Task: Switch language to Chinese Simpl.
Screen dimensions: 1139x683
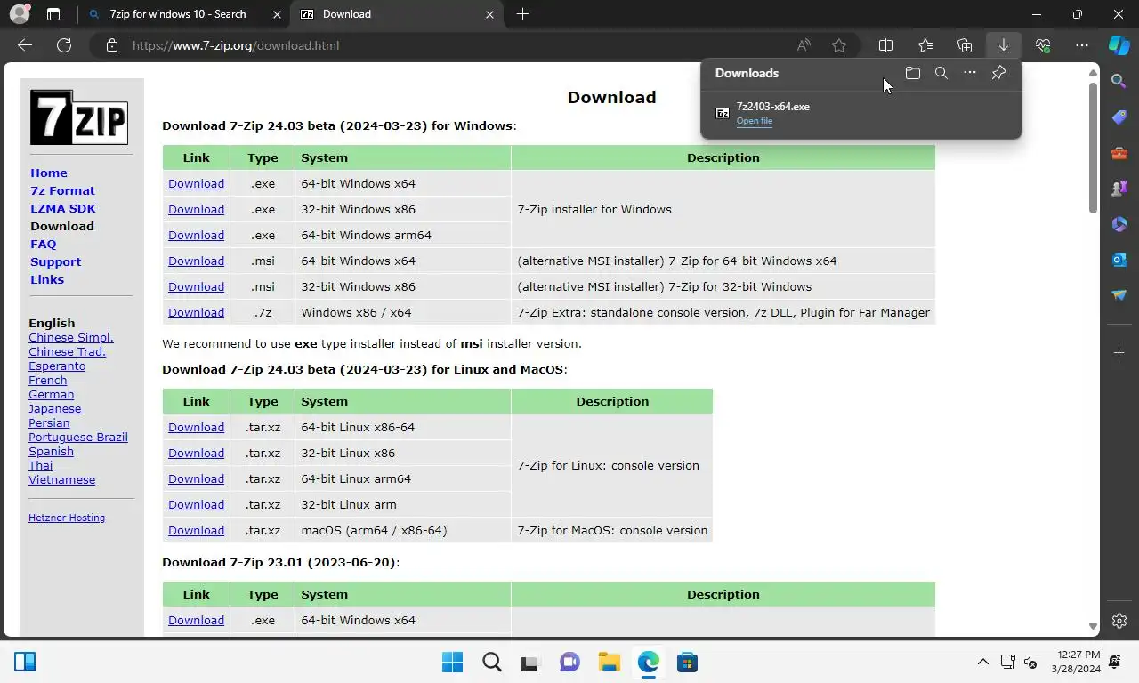Action: pyautogui.click(x=71, y=337)
